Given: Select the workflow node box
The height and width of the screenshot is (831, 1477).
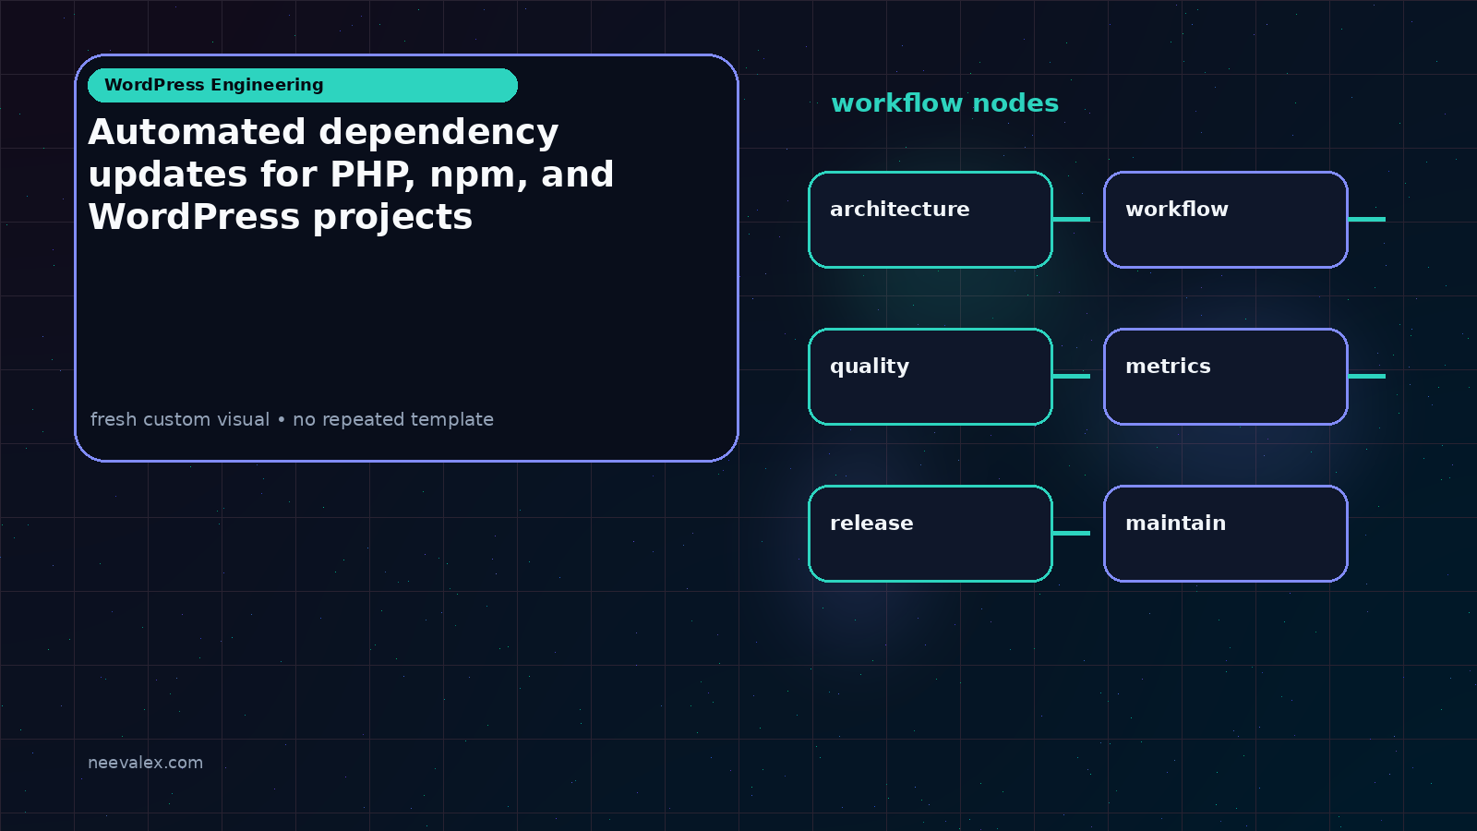Looking at the screenshot, I should coord(1226,220).
